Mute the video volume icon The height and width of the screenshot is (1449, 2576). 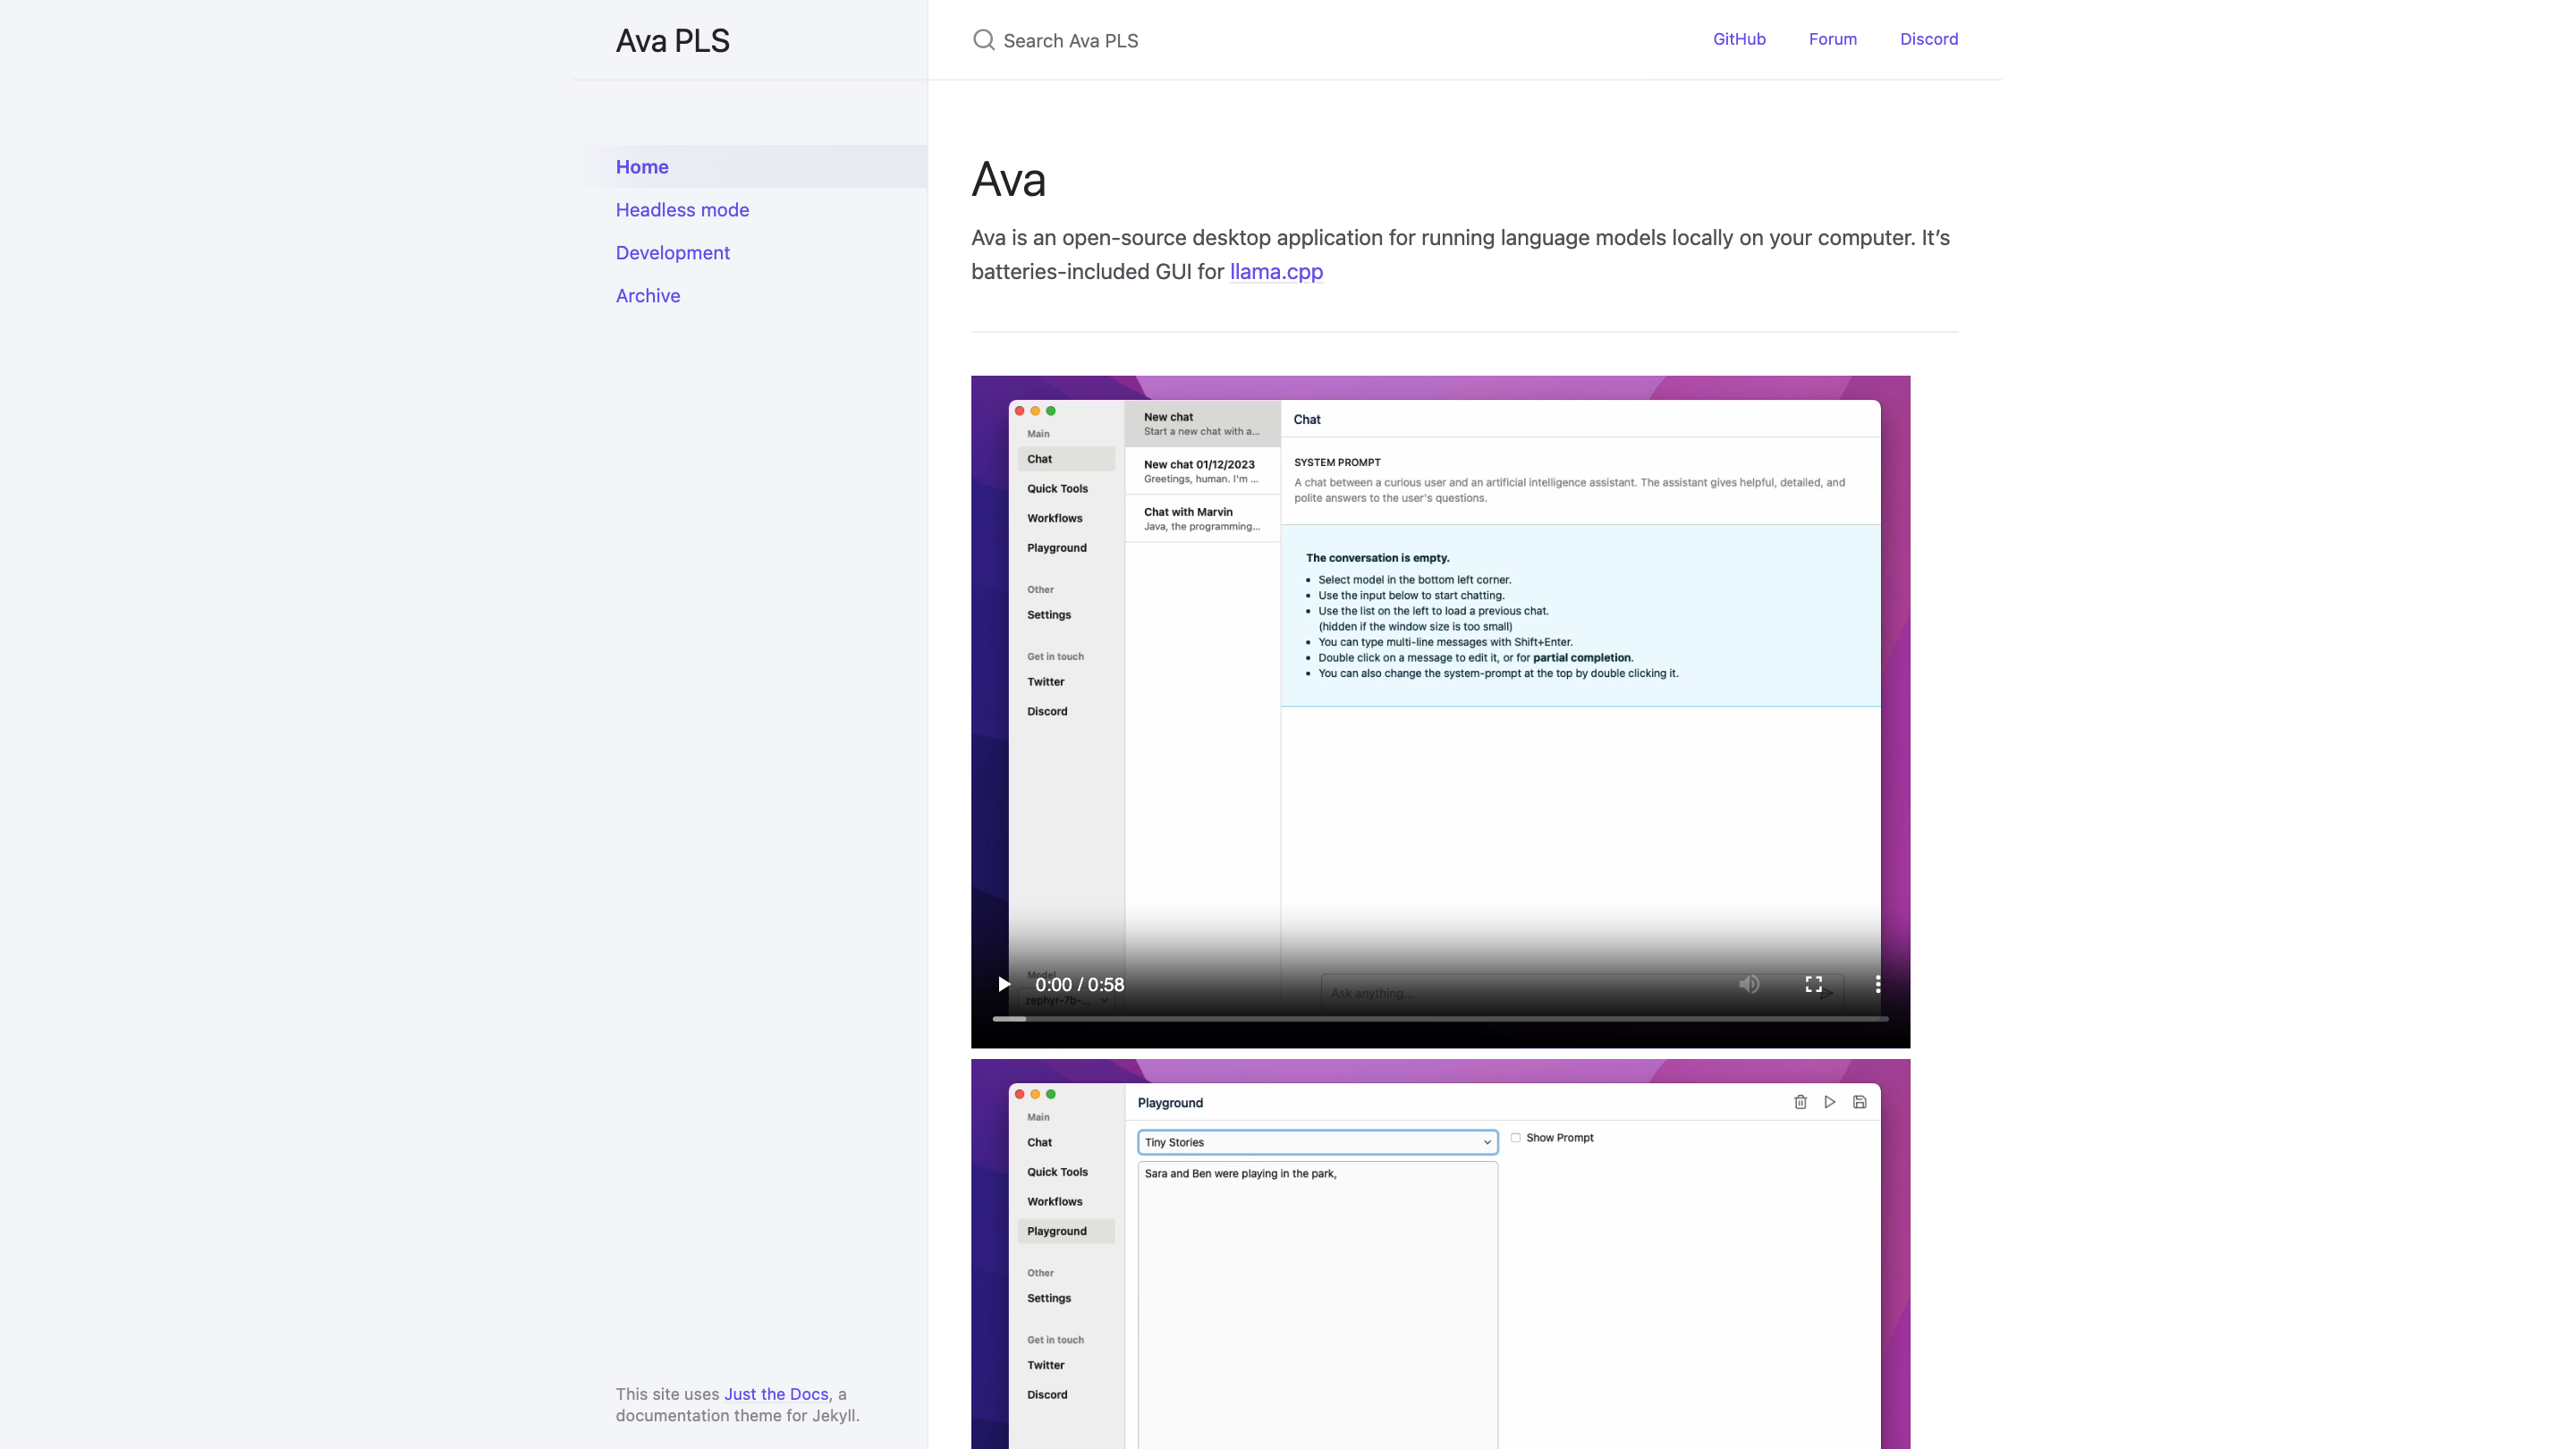[1748, 984]
